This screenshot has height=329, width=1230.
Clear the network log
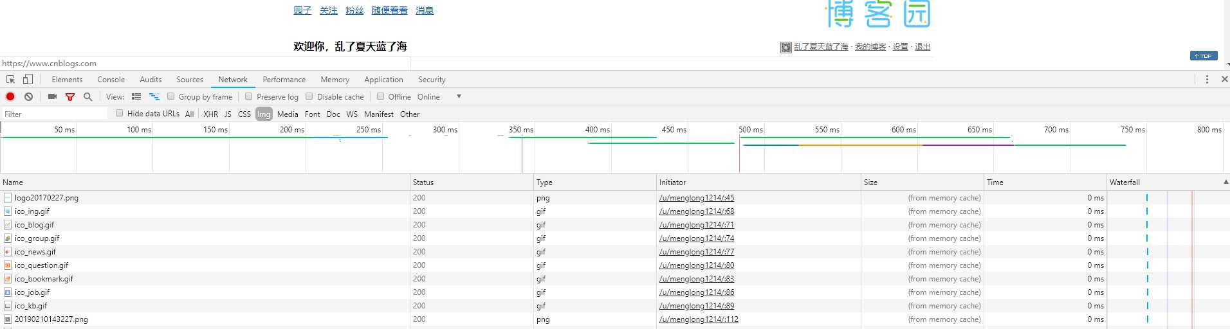29,97
